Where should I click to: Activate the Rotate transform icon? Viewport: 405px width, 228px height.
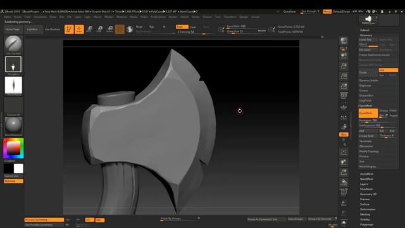pyautogui.click(x=109, y=29)
